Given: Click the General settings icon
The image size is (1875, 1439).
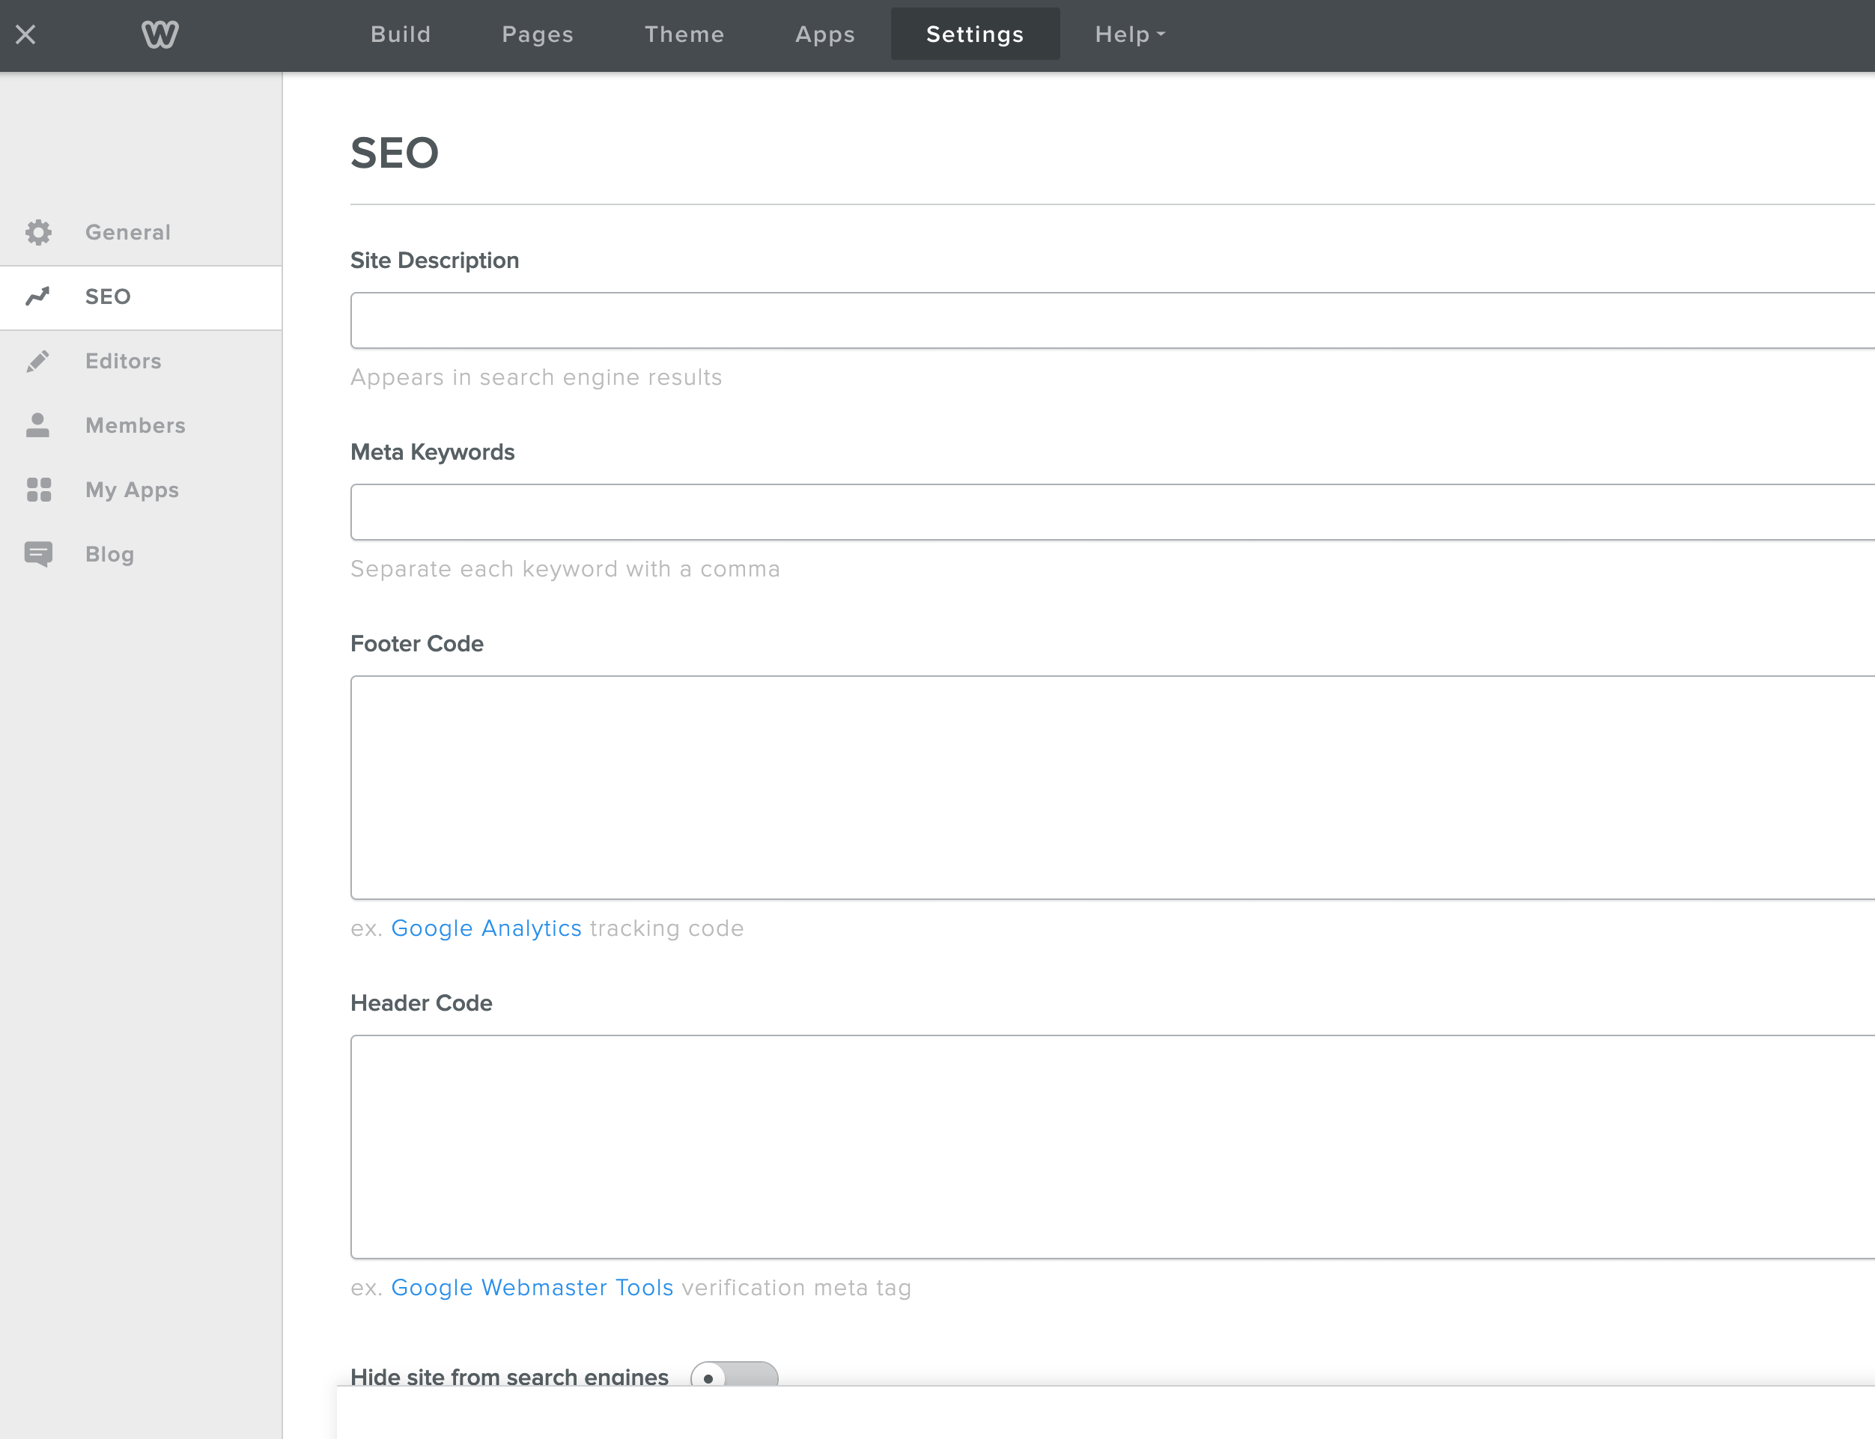Looking at the screenshot, I should [x=40, y=231].
